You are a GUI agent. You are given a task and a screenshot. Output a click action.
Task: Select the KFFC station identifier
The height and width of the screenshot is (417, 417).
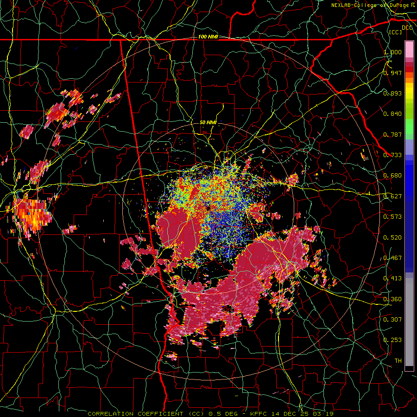pyautogui.click(x=260, y=414)
